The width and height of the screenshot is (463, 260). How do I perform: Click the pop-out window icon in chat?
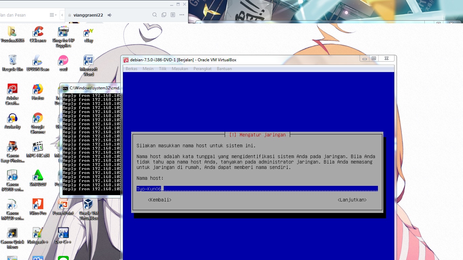164,15
